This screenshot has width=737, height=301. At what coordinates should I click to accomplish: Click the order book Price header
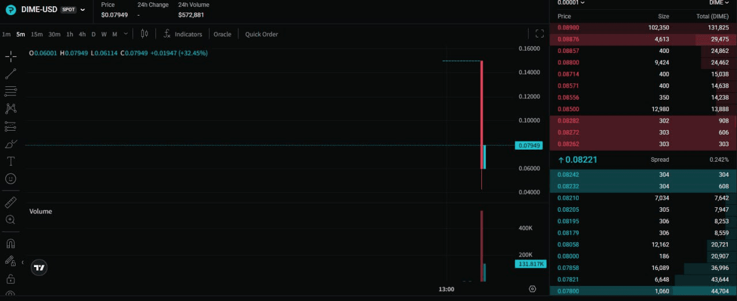pyautogui.click(x=564, y=16)
